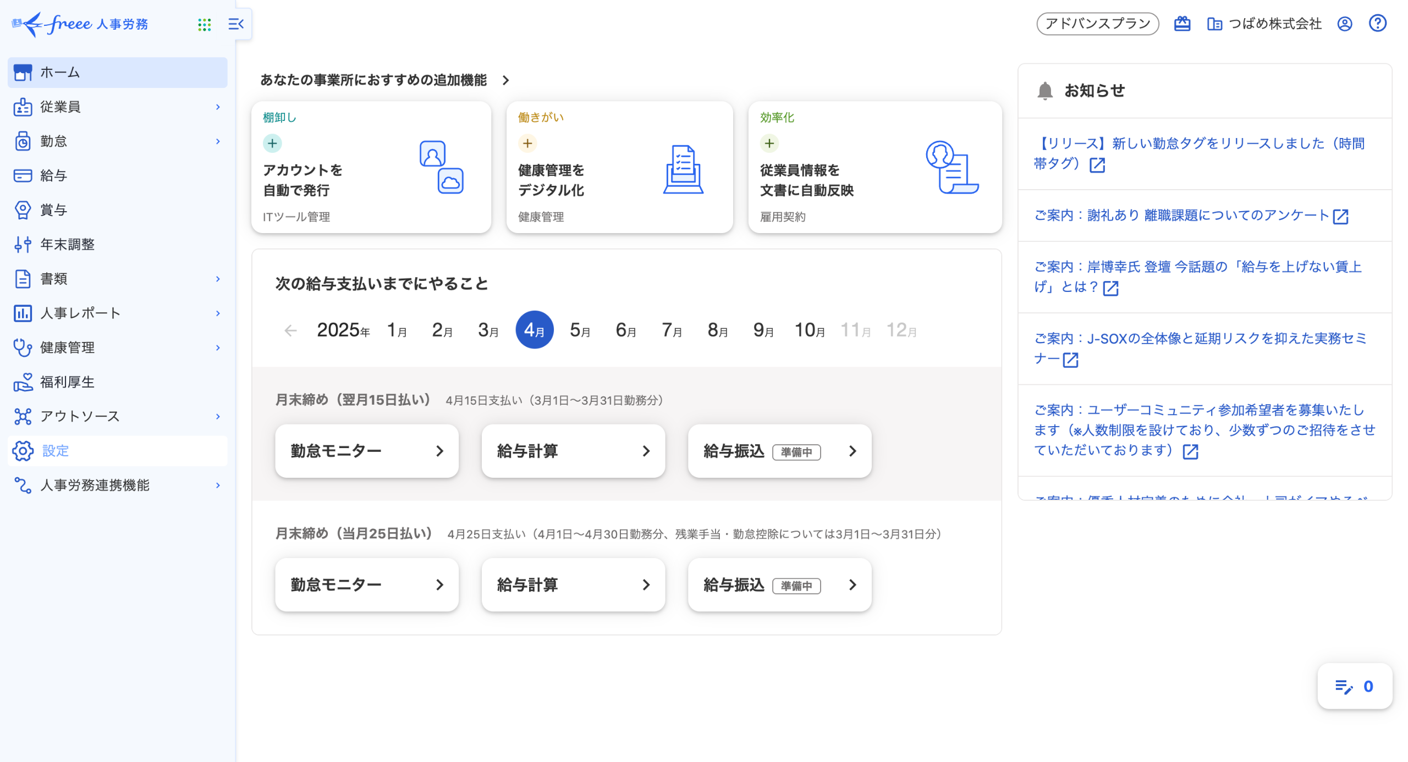Open 設定 in the sidebar
The width and height of the screenshot is (1408, 762).
coord(55,451)
